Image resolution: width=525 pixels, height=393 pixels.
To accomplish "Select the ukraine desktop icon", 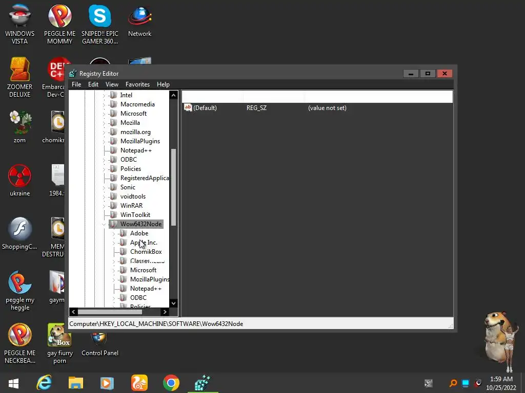I will pos(20,180).
